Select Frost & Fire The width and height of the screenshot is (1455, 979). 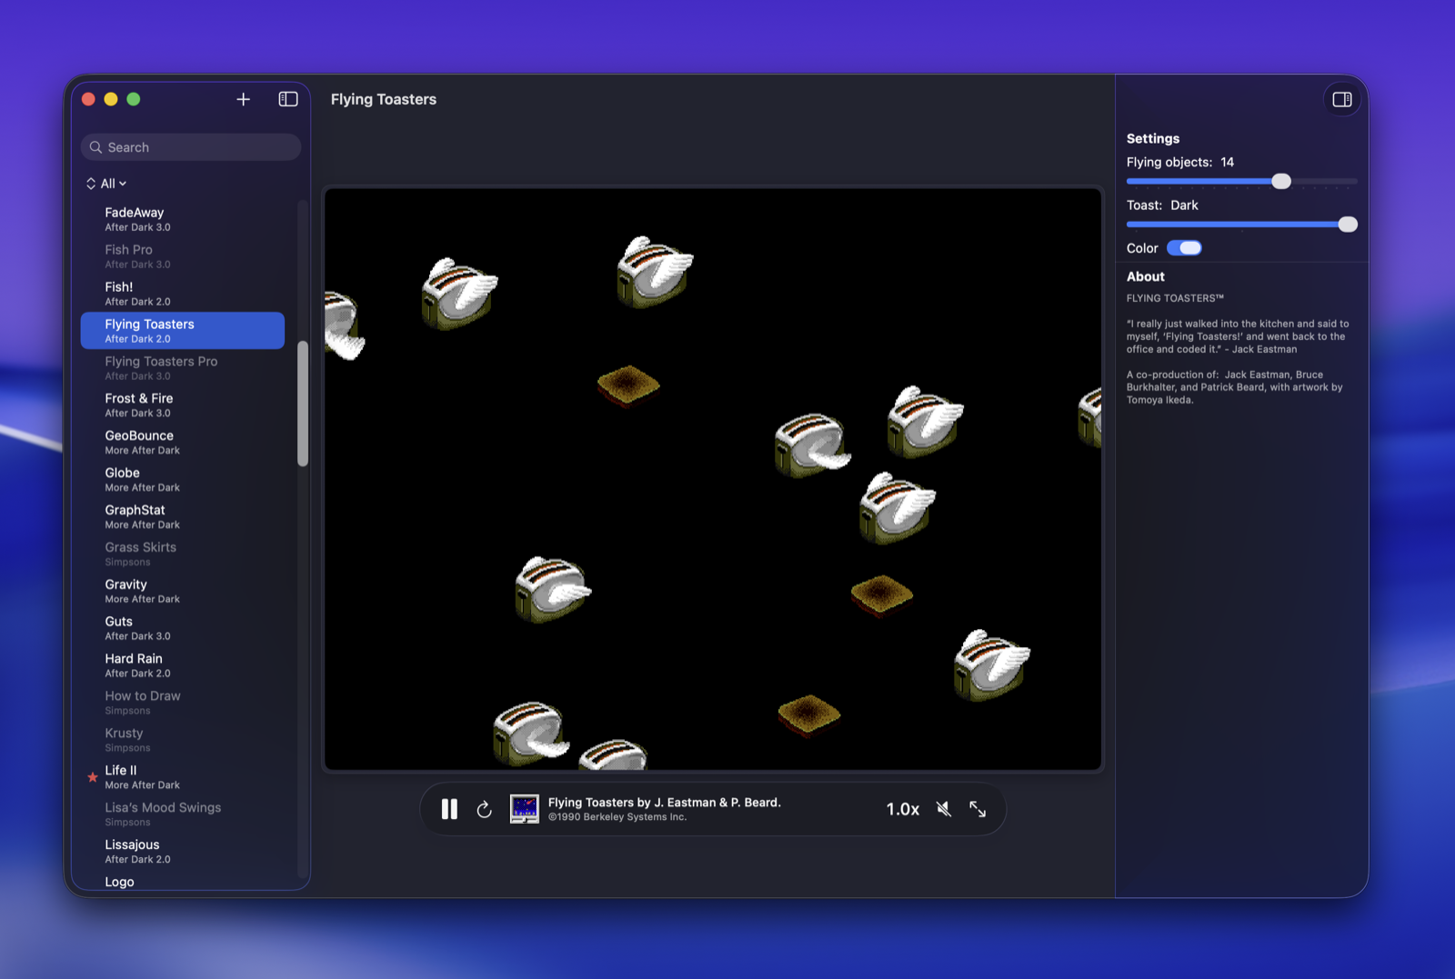[183, 405]
